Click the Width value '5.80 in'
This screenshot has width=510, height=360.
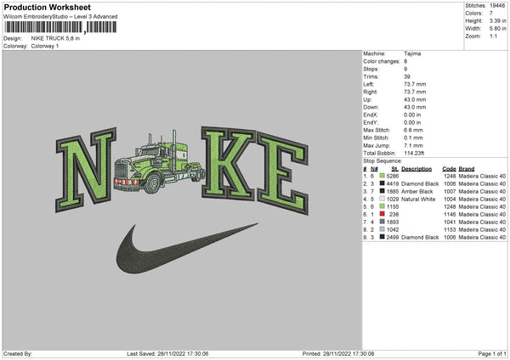(497, 29)
